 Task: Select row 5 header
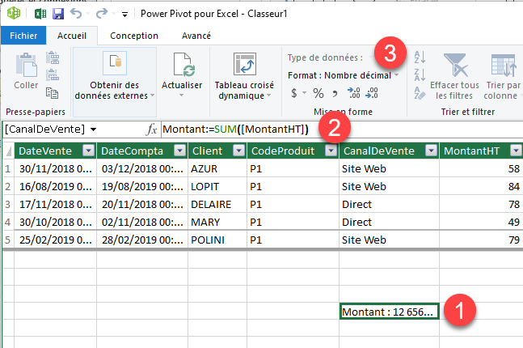(x=8, y=240)
